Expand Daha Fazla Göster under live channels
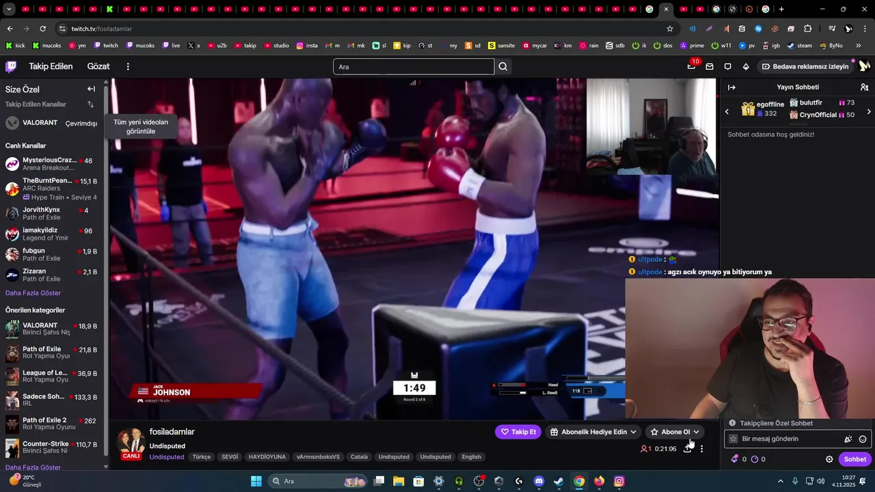 tap(33, 293)
